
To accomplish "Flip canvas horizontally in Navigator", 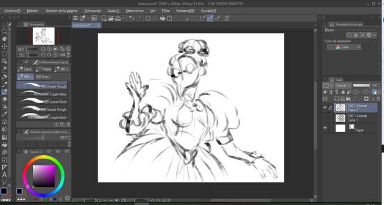I will point(62,55).
